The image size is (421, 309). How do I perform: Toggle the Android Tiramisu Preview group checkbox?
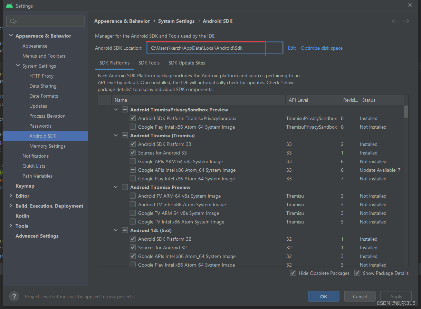coord(125,187)
